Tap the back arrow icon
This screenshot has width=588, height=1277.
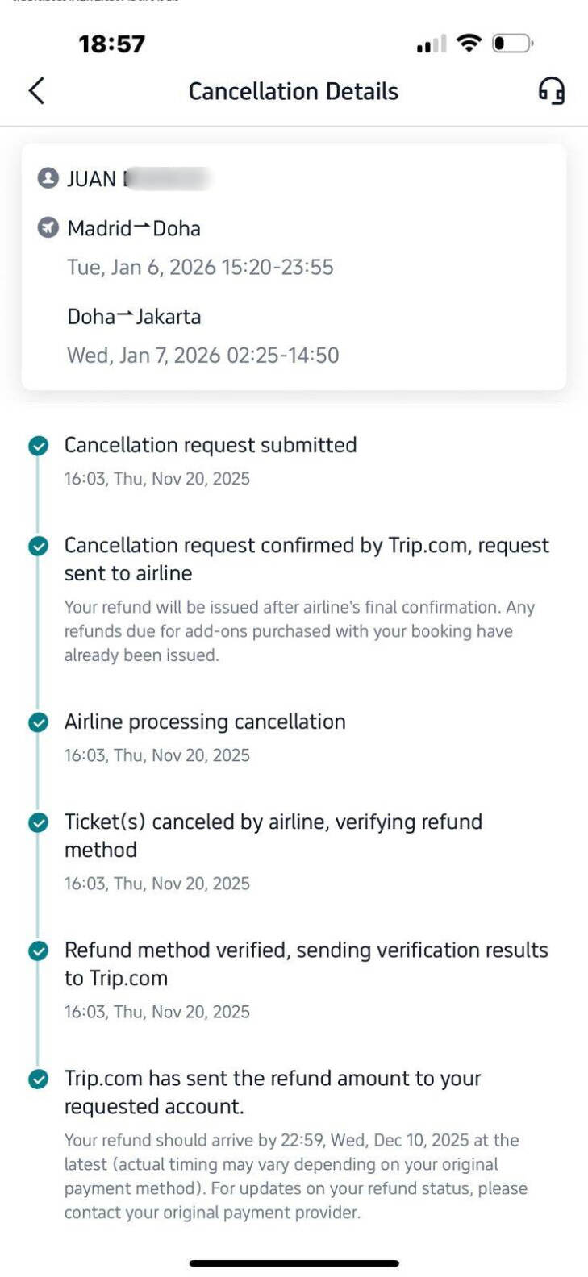point(37,91)
